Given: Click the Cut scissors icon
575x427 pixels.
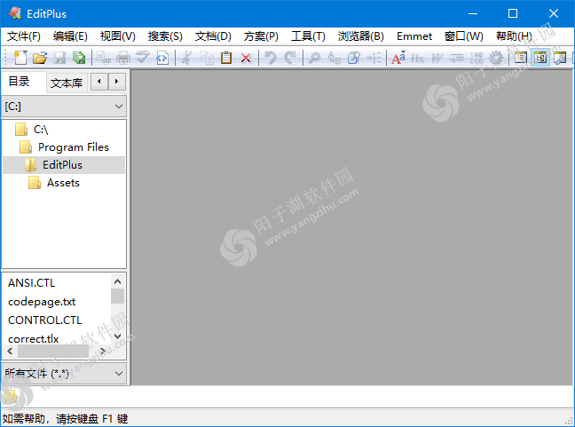Looking at the screenshot, I should 186,58.
